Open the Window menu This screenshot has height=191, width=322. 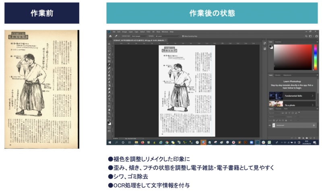(165, 32)
